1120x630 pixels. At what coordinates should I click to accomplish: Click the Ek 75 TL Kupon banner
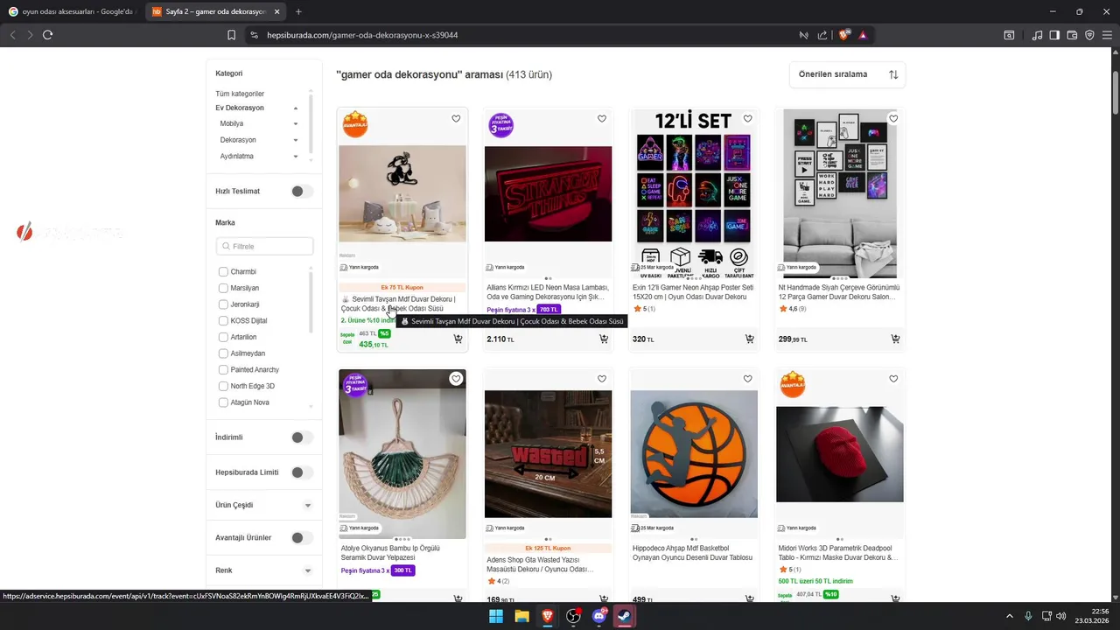pyautogui.click(x=402, y=287)
